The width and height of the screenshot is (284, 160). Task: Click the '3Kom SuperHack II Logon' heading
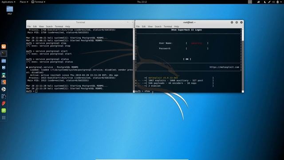(x=186, y=30)
